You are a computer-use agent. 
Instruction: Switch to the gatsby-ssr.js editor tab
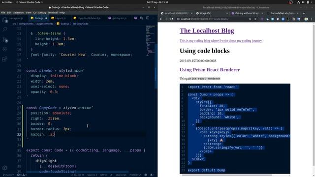(119, 18)
